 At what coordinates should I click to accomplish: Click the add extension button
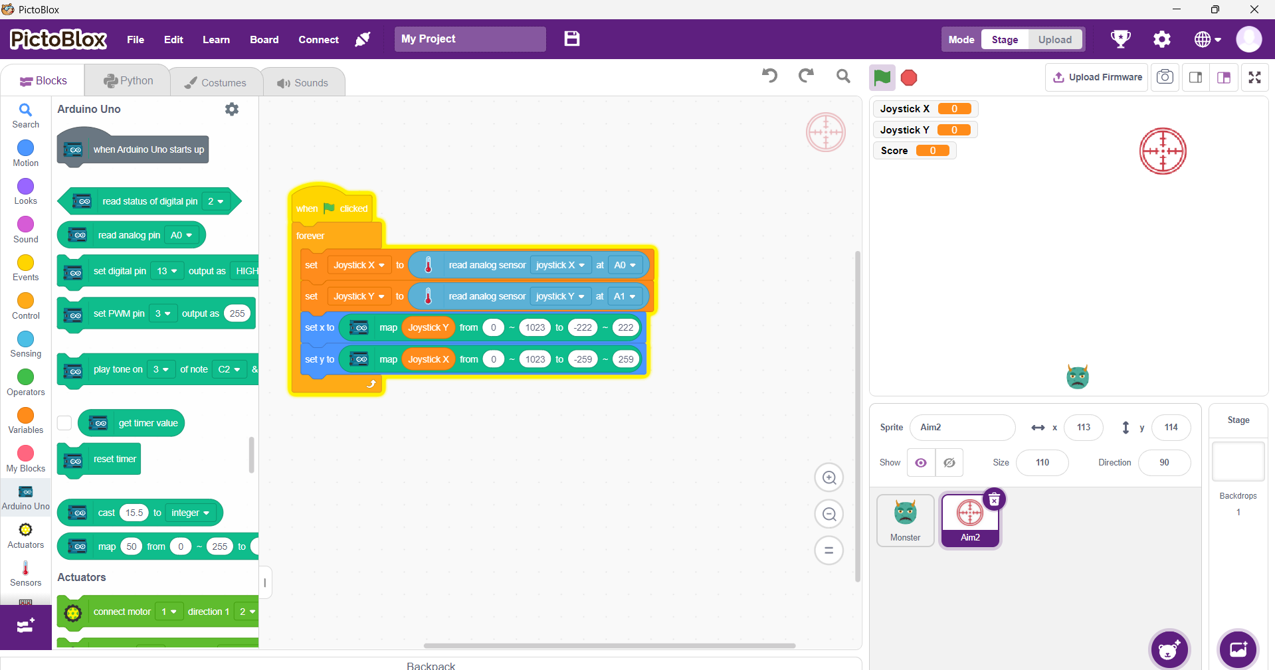pos(25,626)
